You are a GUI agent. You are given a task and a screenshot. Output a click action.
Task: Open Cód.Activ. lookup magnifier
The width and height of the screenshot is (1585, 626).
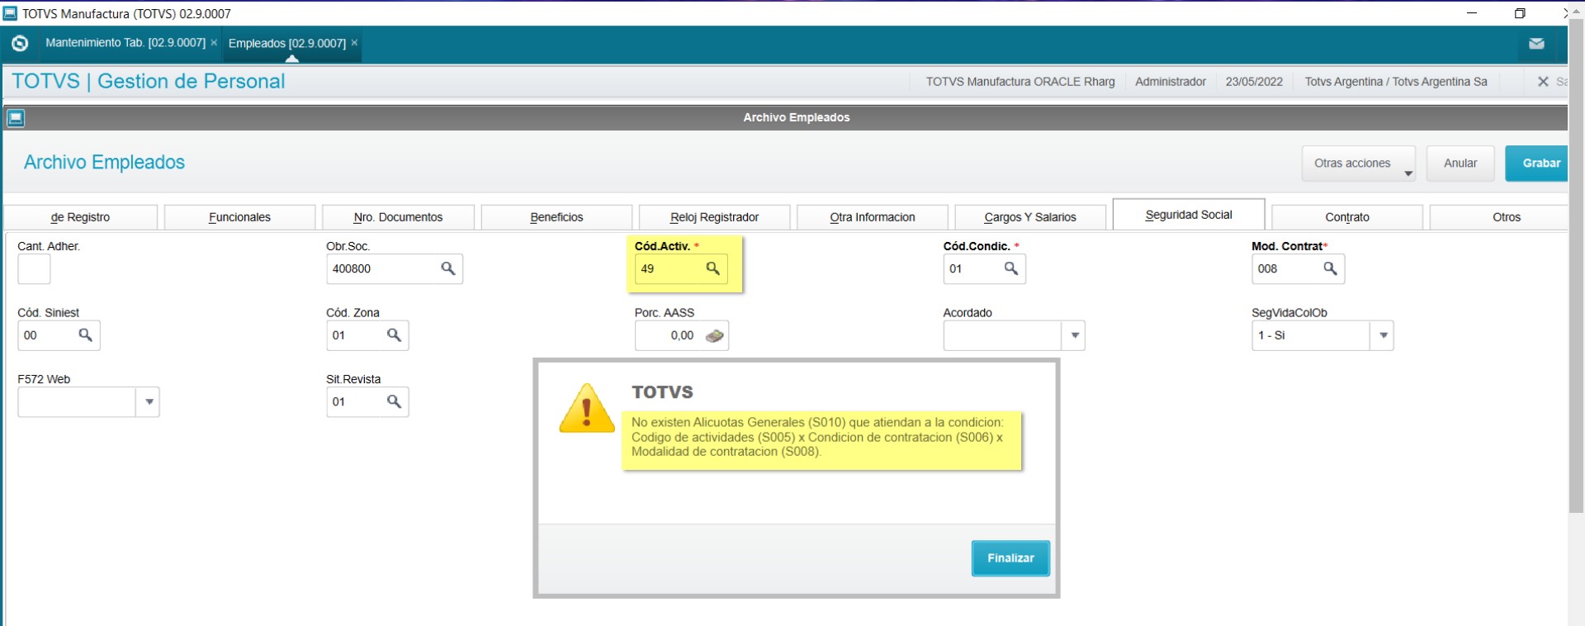coord(713,268)
